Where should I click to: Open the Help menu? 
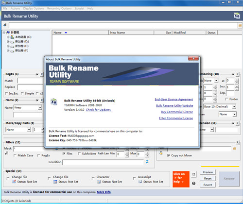click(x=90, y=8)
